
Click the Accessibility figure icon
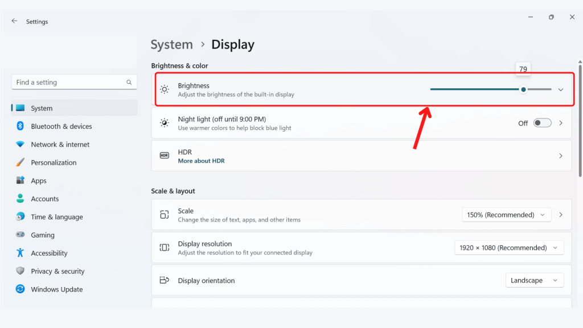point(20,253)
